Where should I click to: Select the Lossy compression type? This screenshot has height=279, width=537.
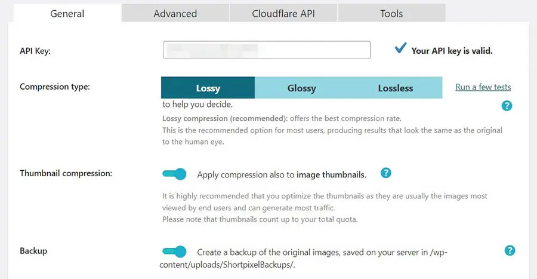click(x=208, y=88)
